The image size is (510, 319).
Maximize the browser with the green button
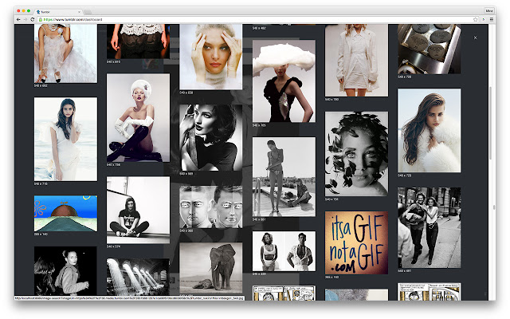[29, 11]
